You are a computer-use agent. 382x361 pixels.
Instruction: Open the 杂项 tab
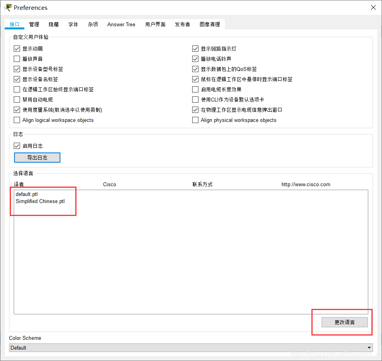pyautogui.click(x=93, y=24)
